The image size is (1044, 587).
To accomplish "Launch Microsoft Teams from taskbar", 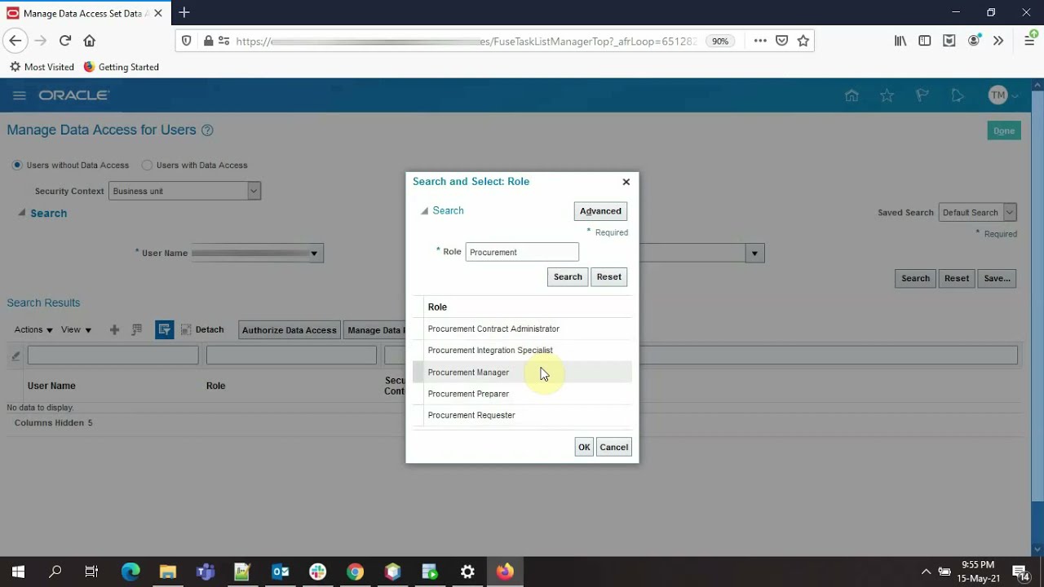I will [x=205, y=572].
